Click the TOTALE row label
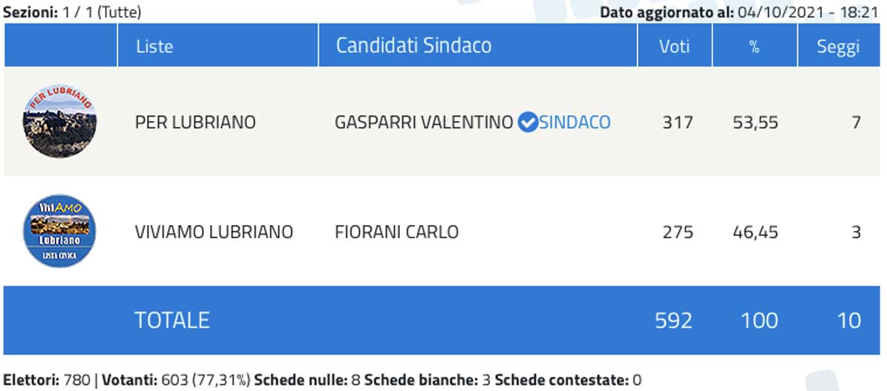 [x=171, y=320]
